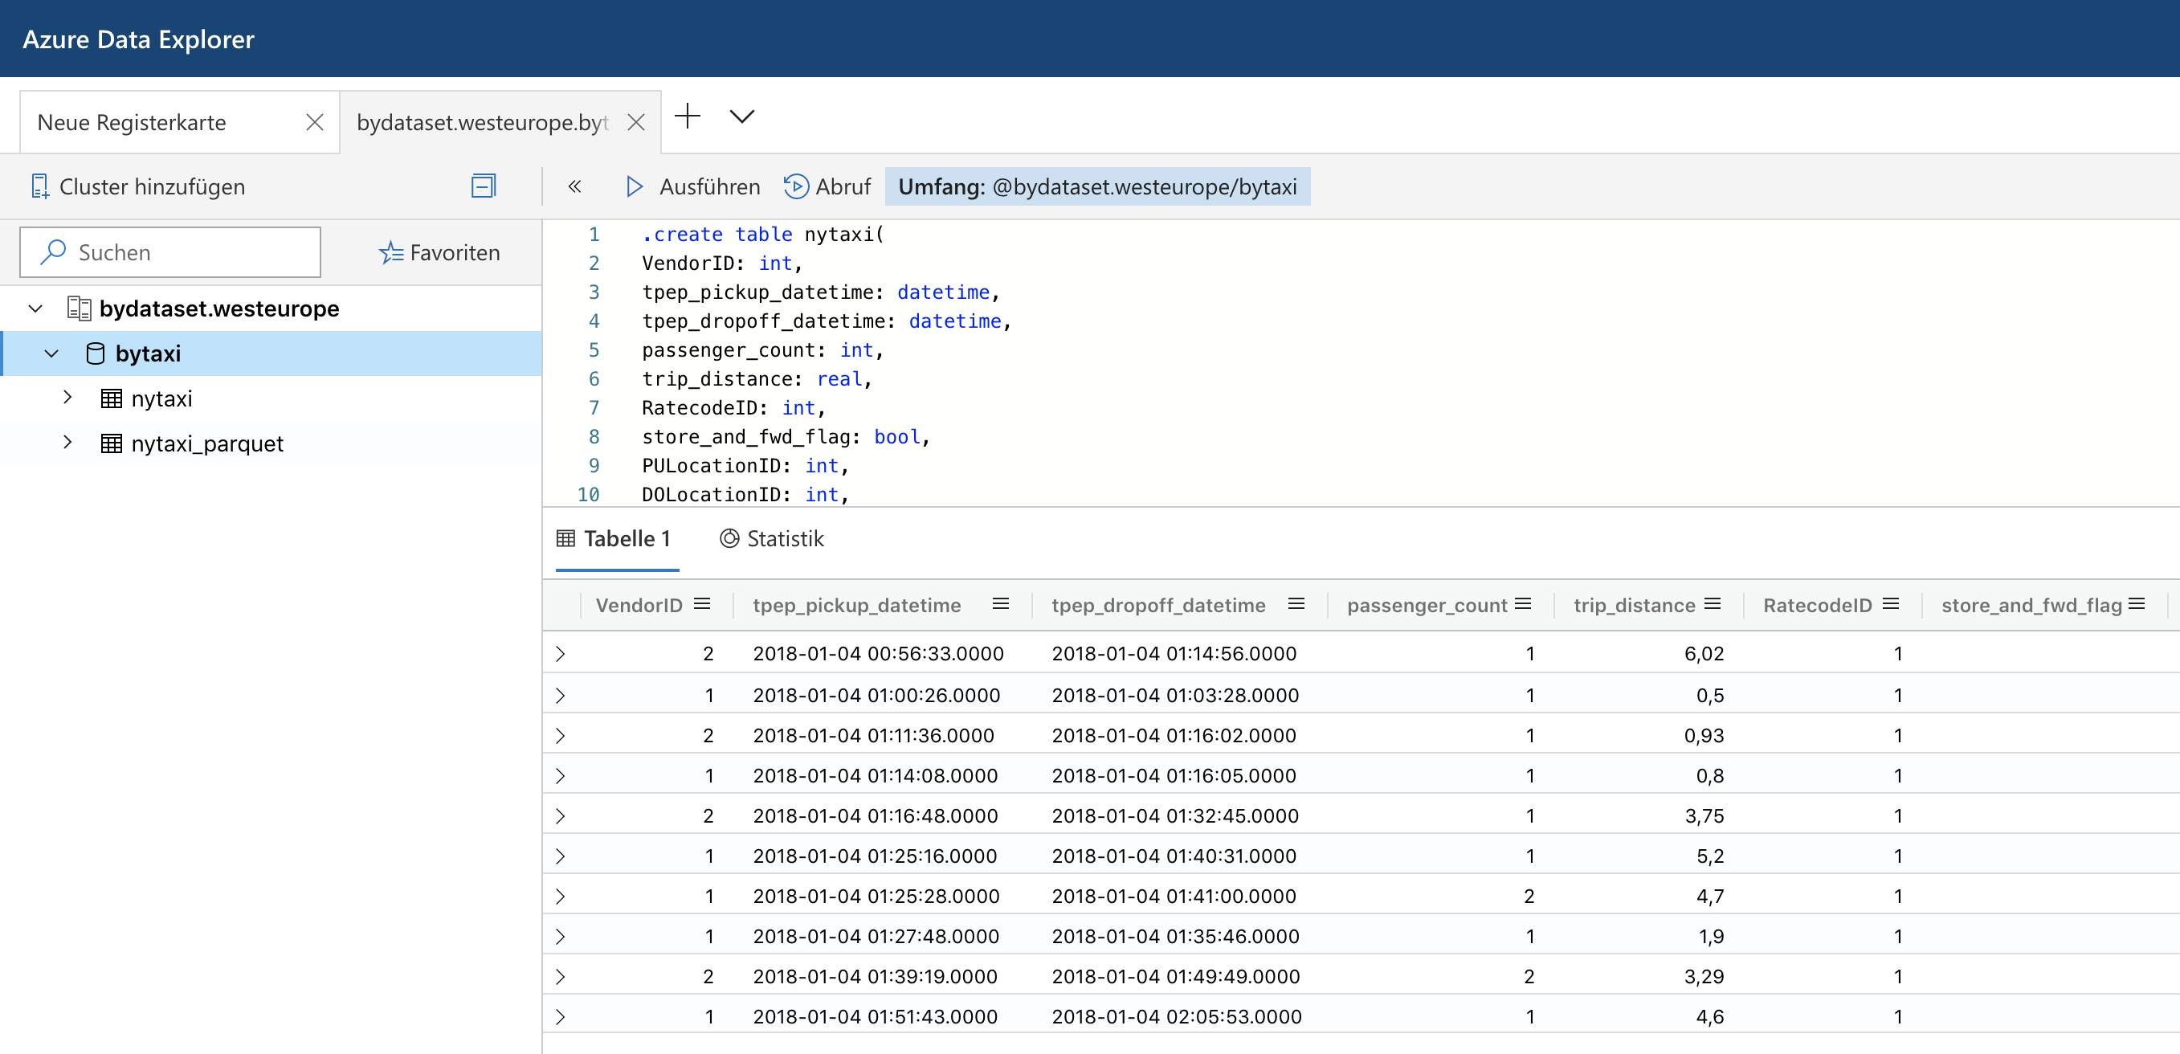Open tpep_pickup_datetime column menu icon

point(1000,603)
